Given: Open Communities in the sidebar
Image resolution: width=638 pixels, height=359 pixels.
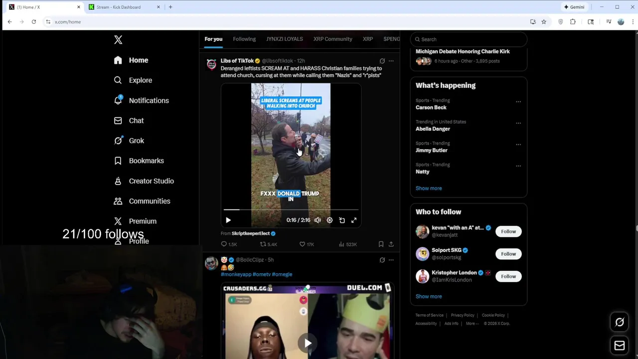Looking at the screenshot, I should click(x=142, y=201).
